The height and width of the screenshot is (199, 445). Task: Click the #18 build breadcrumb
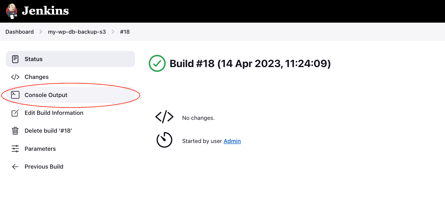[125, 32]
